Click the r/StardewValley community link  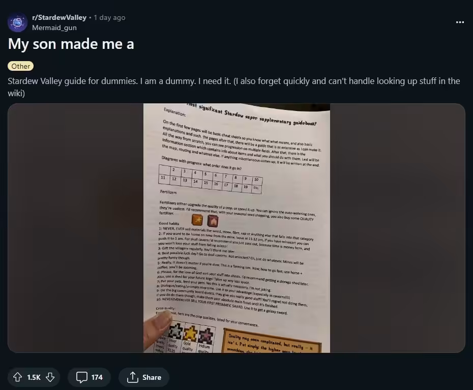[59, 17]
